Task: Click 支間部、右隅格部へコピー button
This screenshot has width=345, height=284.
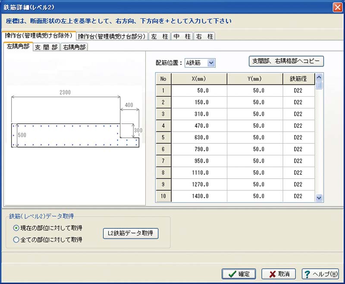Action: [x=286, y=61]
